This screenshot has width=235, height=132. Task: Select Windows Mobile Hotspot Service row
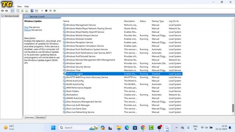click(123, 36)
